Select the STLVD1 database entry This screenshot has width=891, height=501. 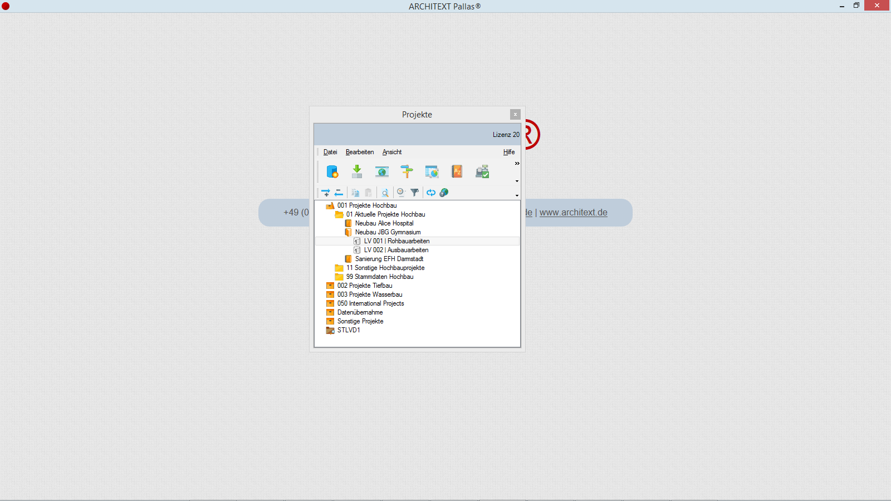point(349,330)
